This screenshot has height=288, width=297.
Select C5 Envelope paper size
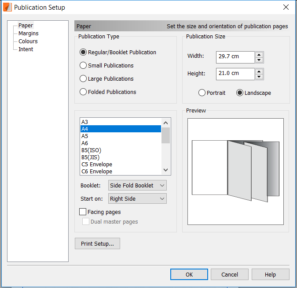click(x=121, y=164)
